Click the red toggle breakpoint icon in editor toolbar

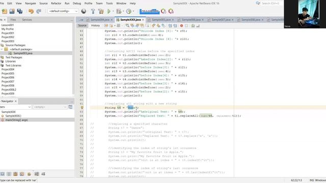click(181, 26)
